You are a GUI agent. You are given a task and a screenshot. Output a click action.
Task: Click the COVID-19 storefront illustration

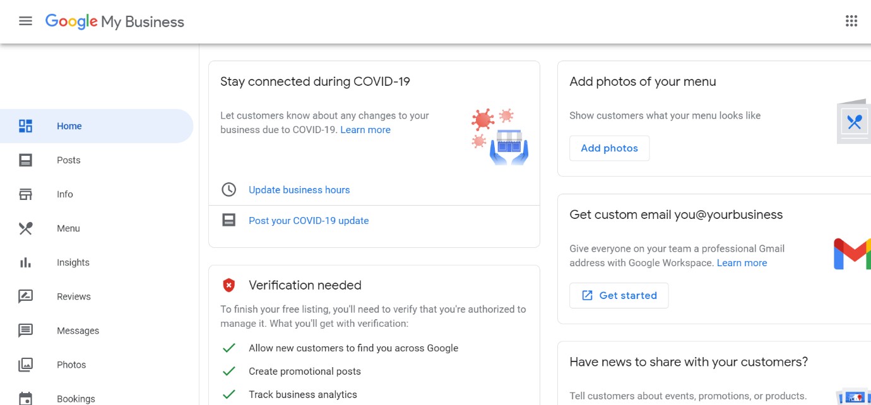click(501, 136)
